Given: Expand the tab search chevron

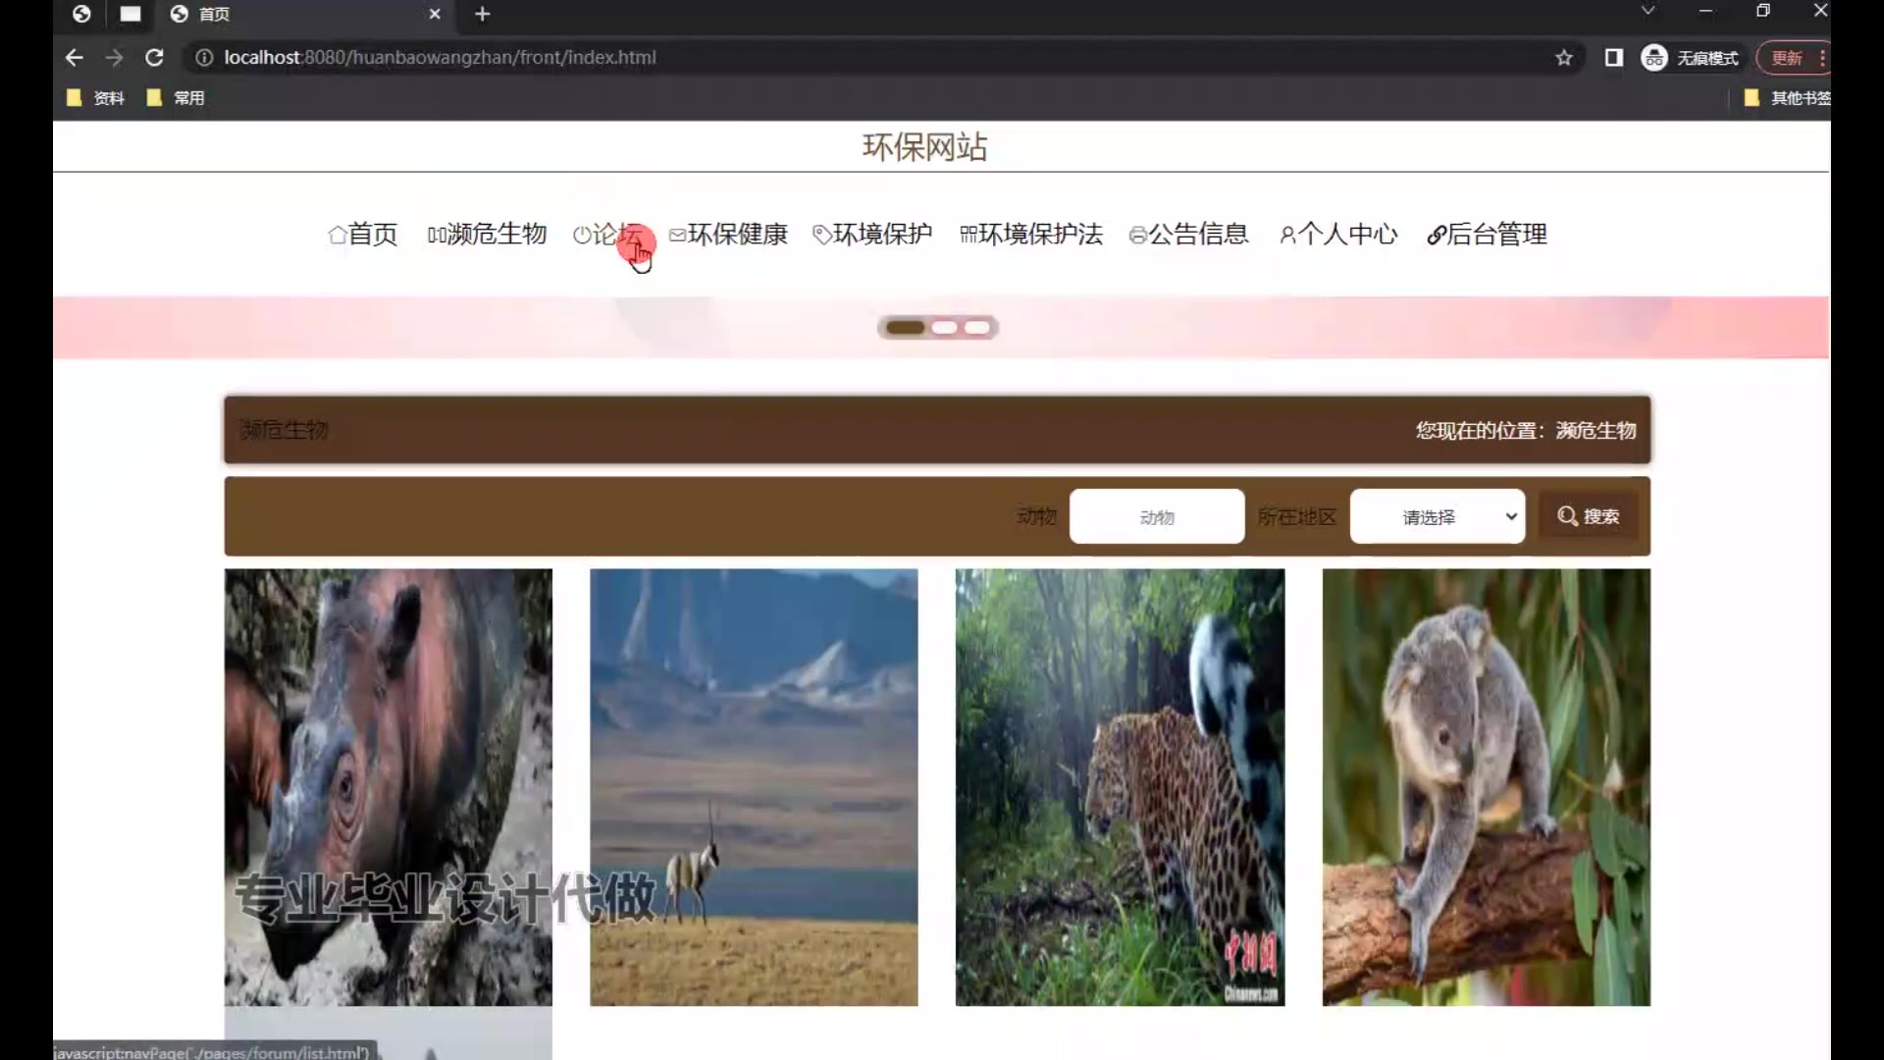Looking at the screenshot, I should click(1648, 11).
